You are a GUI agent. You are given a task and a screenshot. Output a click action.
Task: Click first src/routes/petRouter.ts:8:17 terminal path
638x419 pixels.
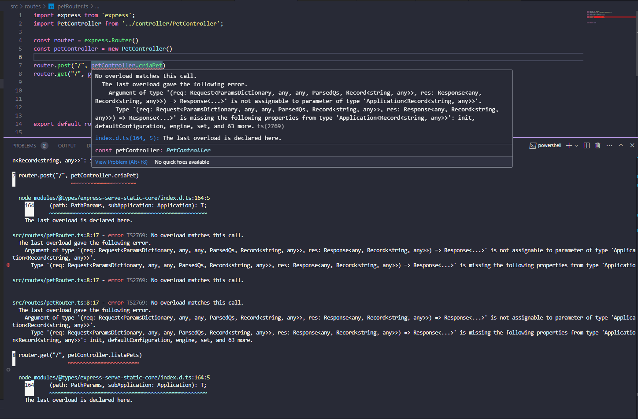[56, 235]
